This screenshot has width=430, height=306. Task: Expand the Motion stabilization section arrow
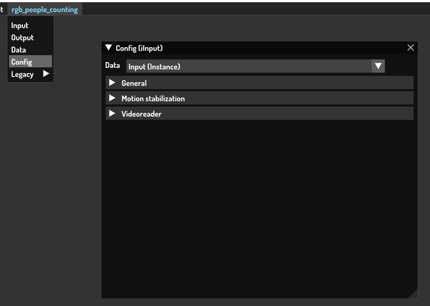click(112, 98)
